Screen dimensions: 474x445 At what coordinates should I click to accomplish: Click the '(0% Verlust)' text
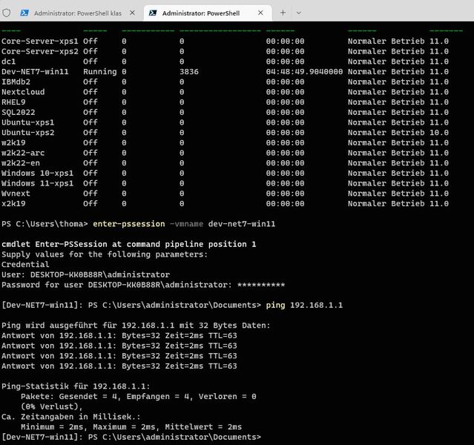[x=52, y=406]
